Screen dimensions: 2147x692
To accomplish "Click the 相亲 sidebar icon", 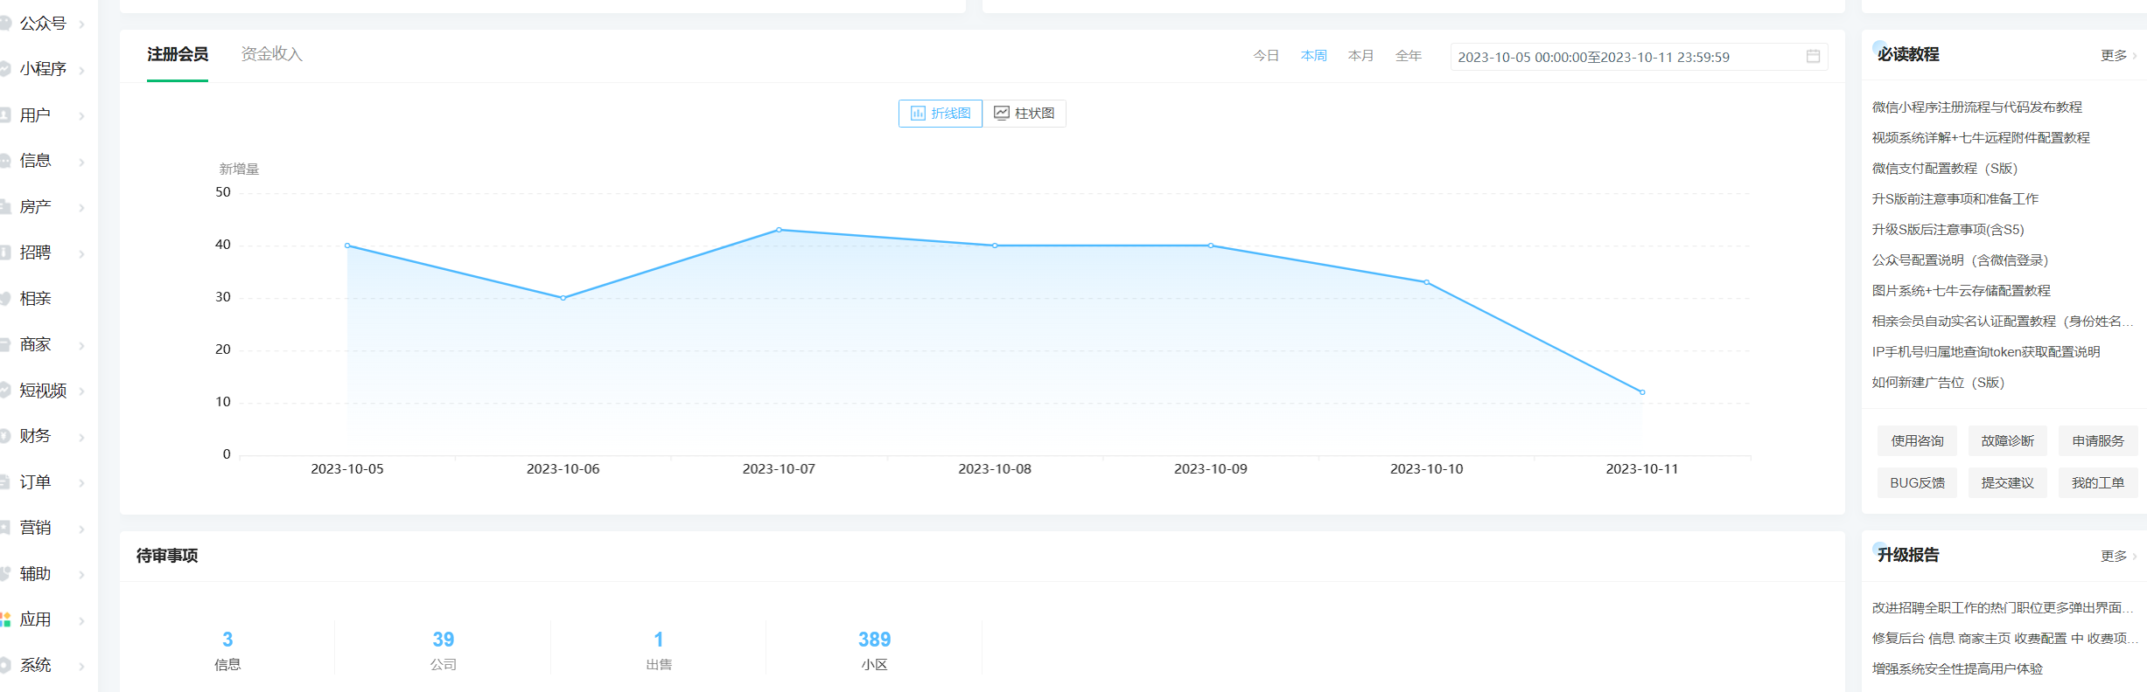I will [x=4, y=299].
